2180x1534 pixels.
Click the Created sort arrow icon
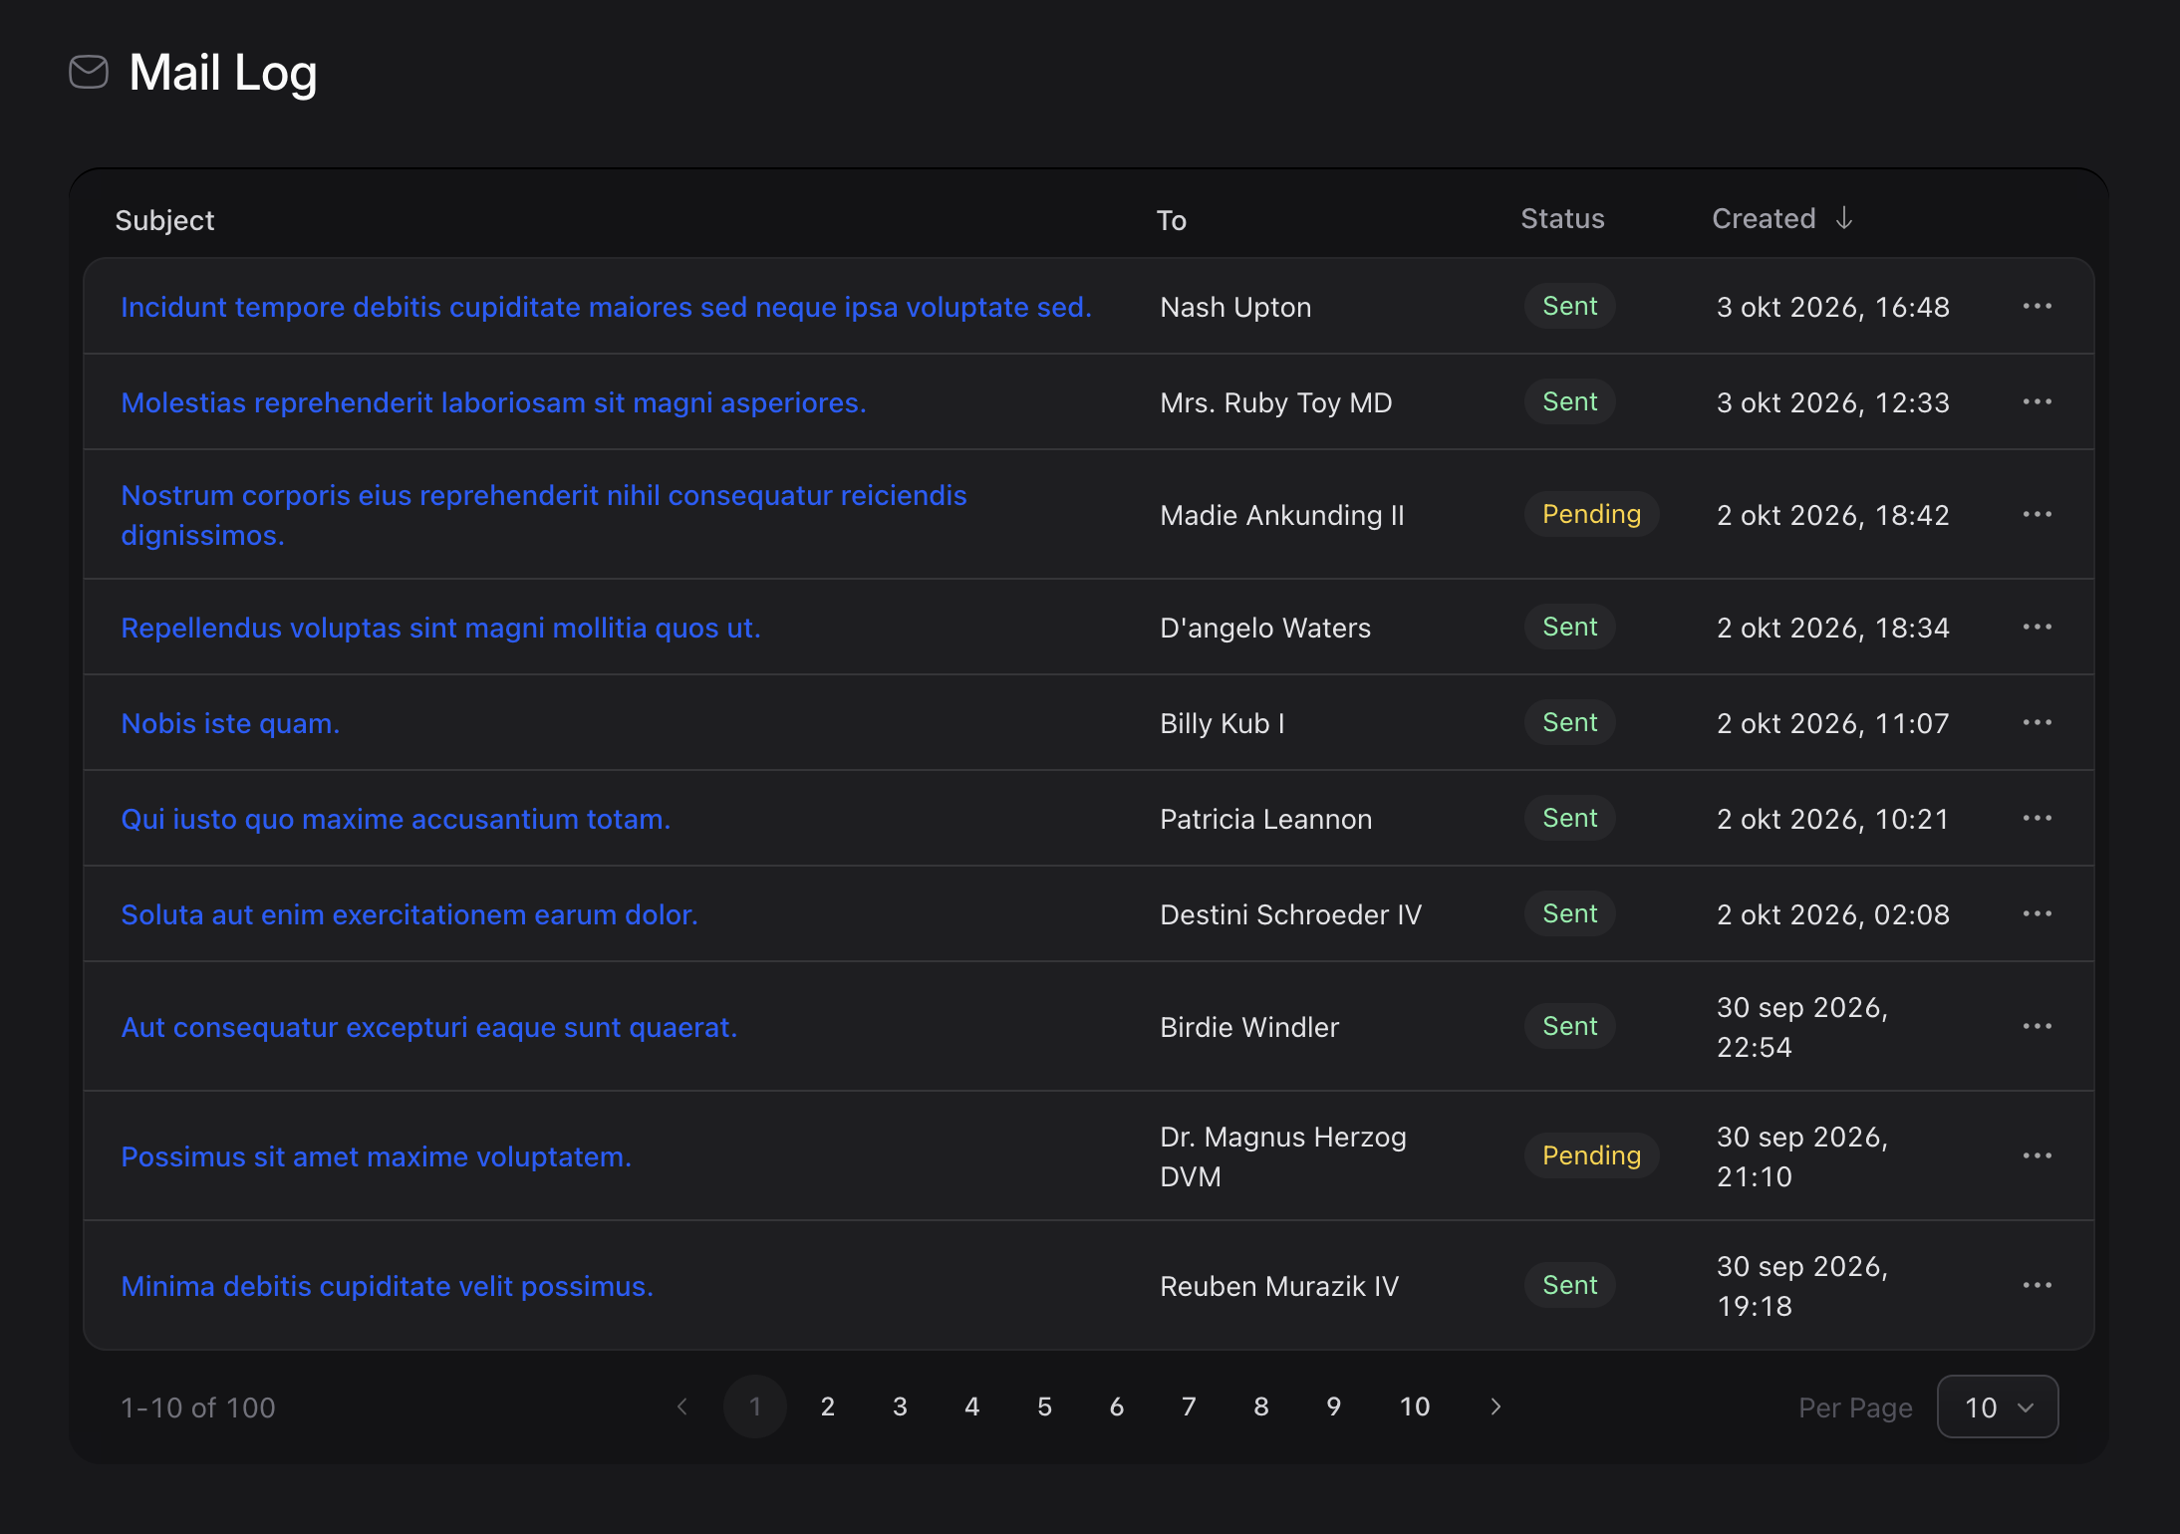tap(1844, 218)
